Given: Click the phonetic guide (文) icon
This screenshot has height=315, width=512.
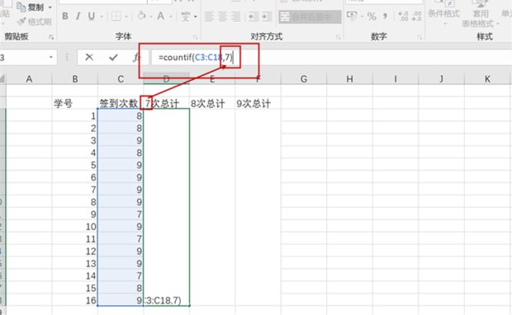Looking at the screenshot, I should [186, 16].
